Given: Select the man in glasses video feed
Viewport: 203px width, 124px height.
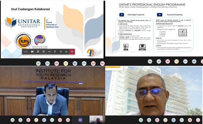Looking at the screenshot, I should [154, 91].
